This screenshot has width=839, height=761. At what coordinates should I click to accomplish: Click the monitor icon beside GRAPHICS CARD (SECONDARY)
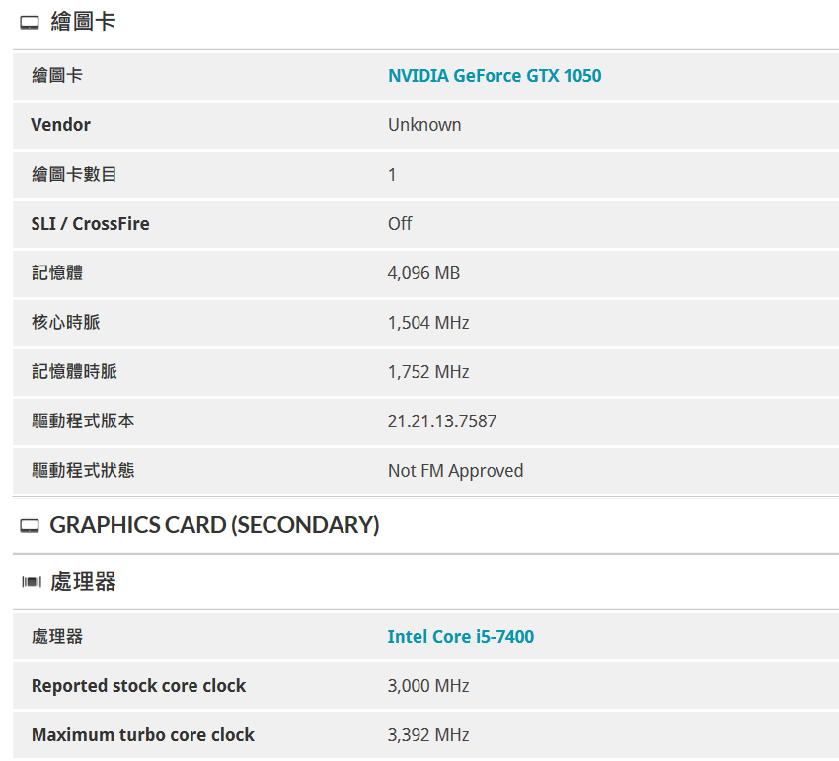pyautogui.click(x=30, y=525)
